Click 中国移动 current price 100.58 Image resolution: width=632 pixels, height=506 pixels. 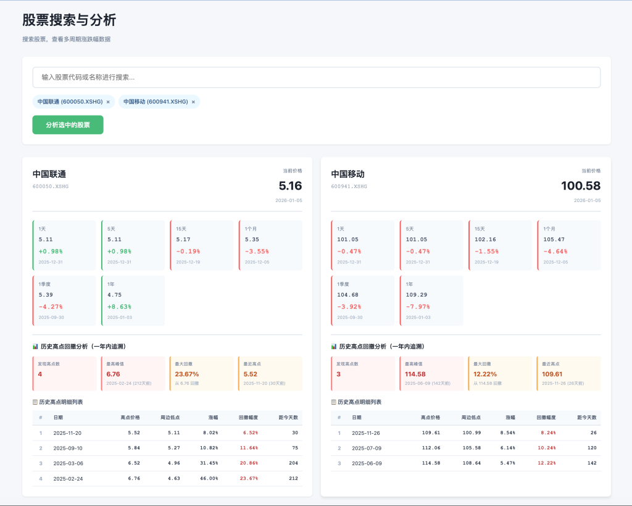click(581, 185)
